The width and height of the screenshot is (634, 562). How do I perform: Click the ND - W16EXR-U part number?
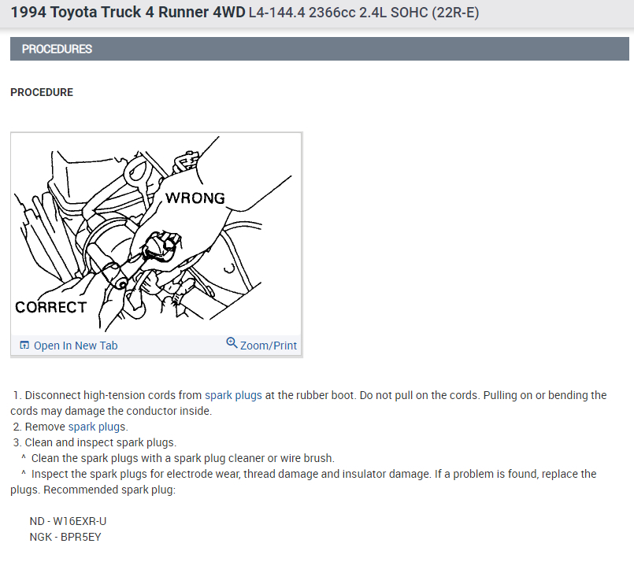[x=68, y=521]
